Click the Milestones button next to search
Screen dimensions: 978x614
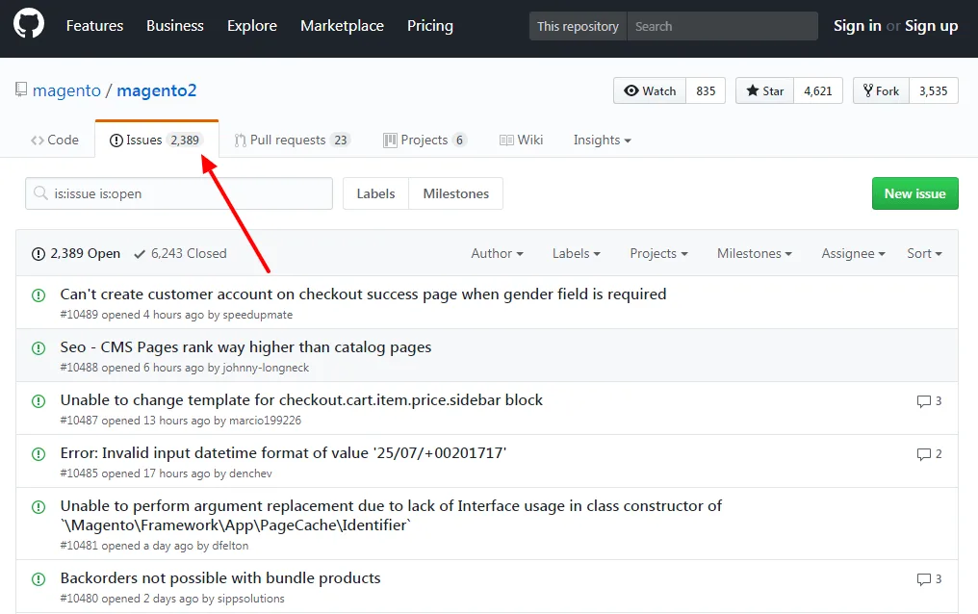(456, 193)
